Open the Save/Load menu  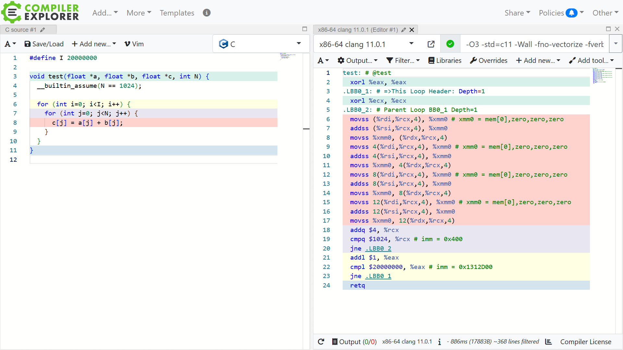click(44, 44)
